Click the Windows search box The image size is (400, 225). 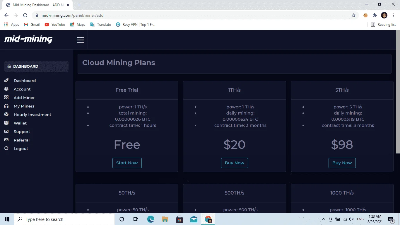64,219
